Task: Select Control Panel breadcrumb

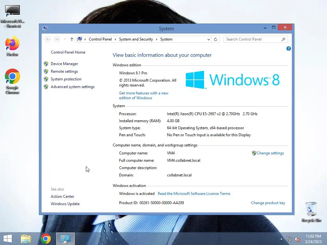Action: point(100,39)
